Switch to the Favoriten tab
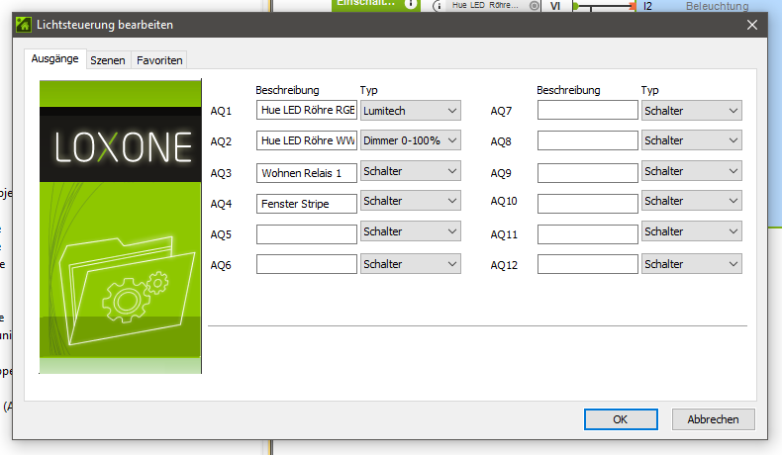 [159, 60]
